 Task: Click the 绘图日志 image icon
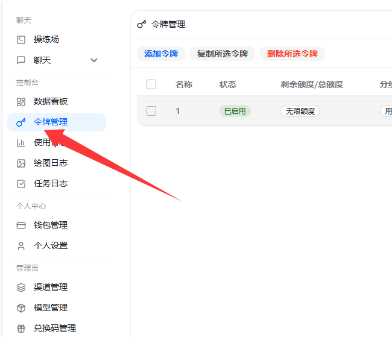pos(21,163)
